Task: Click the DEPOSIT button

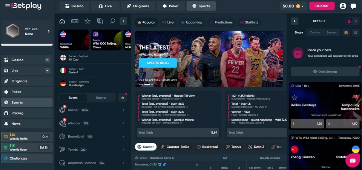Action: point(322,6)
